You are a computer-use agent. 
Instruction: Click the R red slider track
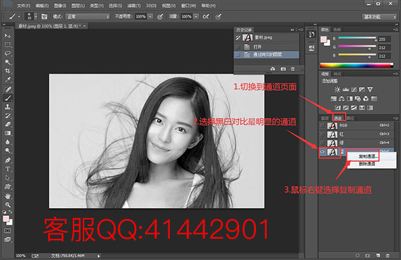(358, 38)
